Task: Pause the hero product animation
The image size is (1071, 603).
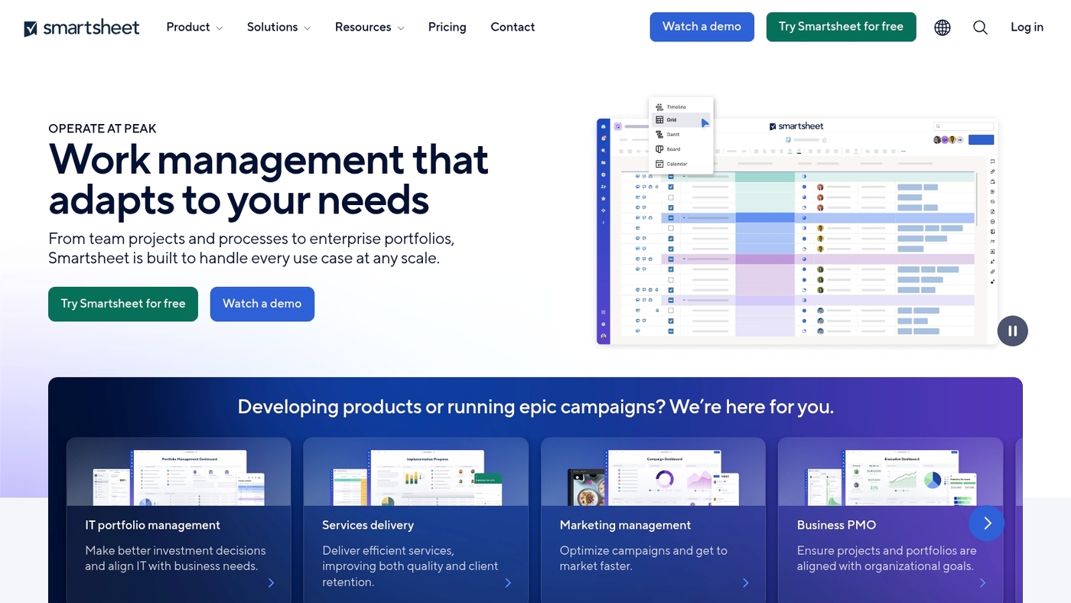Action: 1013,331
